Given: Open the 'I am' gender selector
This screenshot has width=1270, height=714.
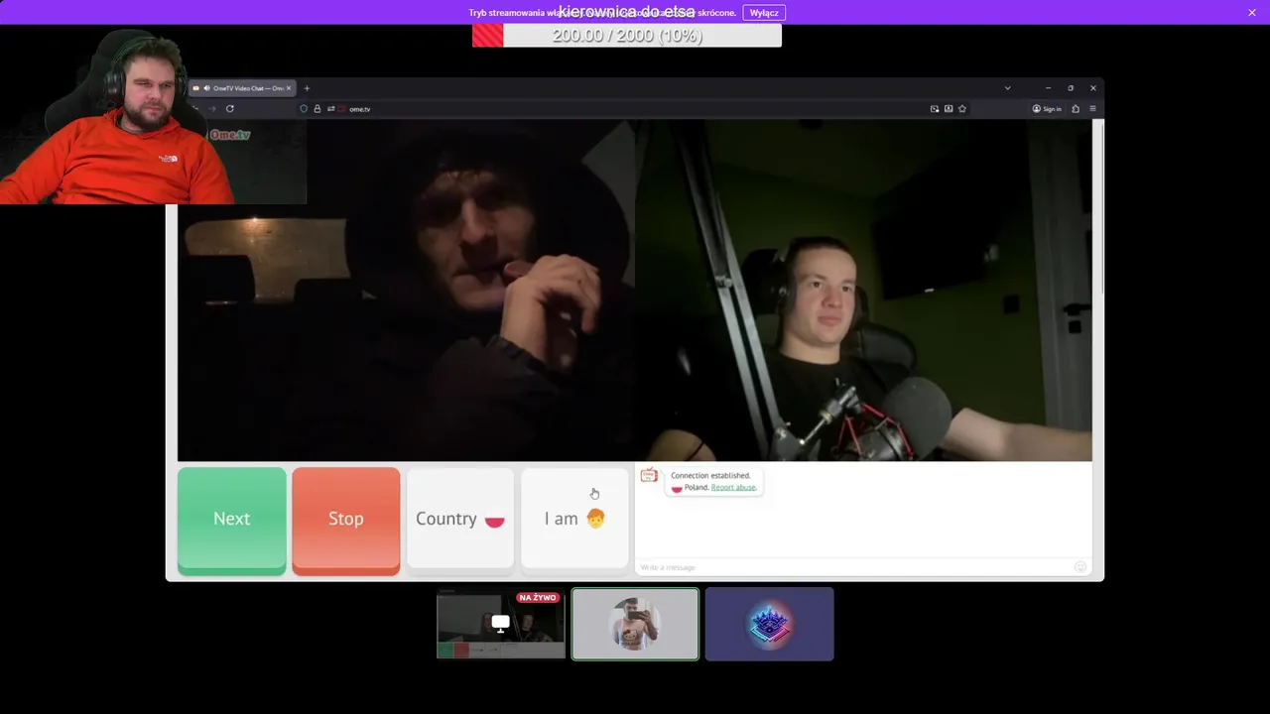Looking at the screenshot, I should pos(574,519).
